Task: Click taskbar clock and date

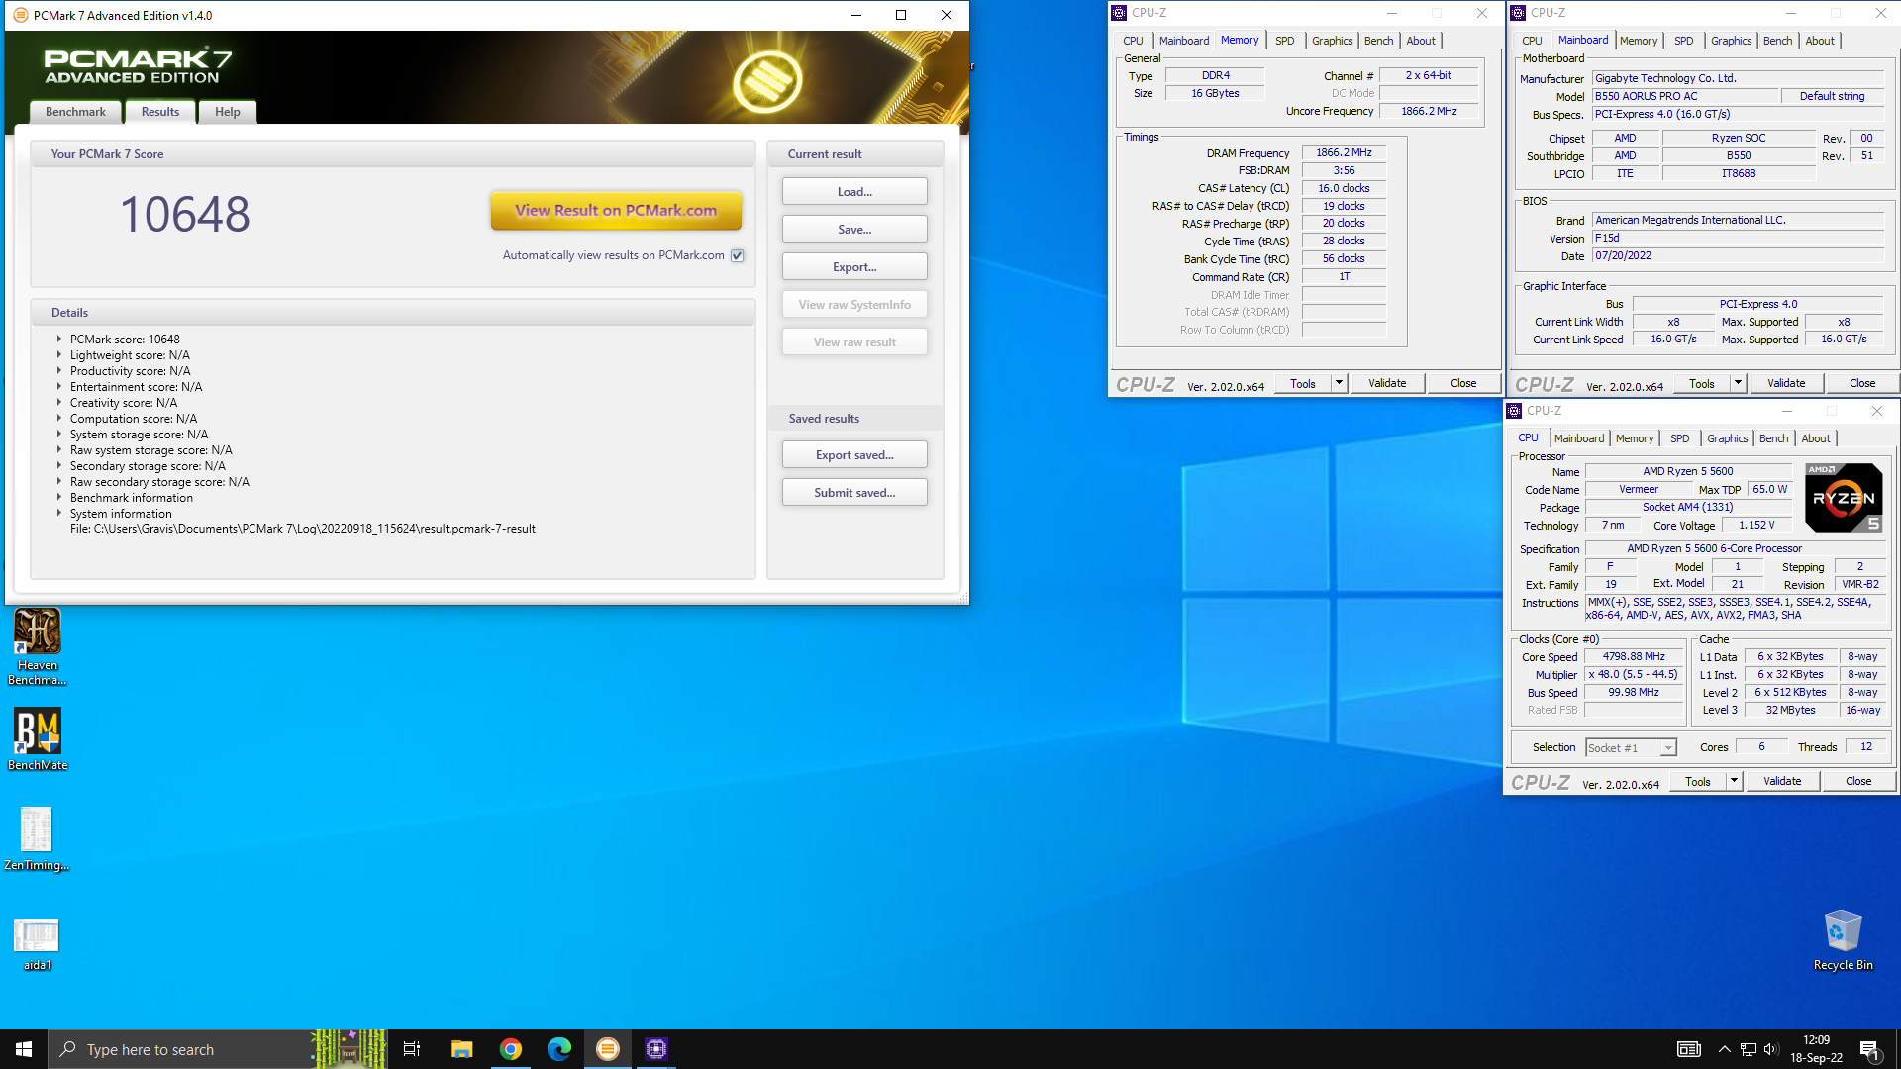Action: pyautogui.click(x=1816, y=1049)
